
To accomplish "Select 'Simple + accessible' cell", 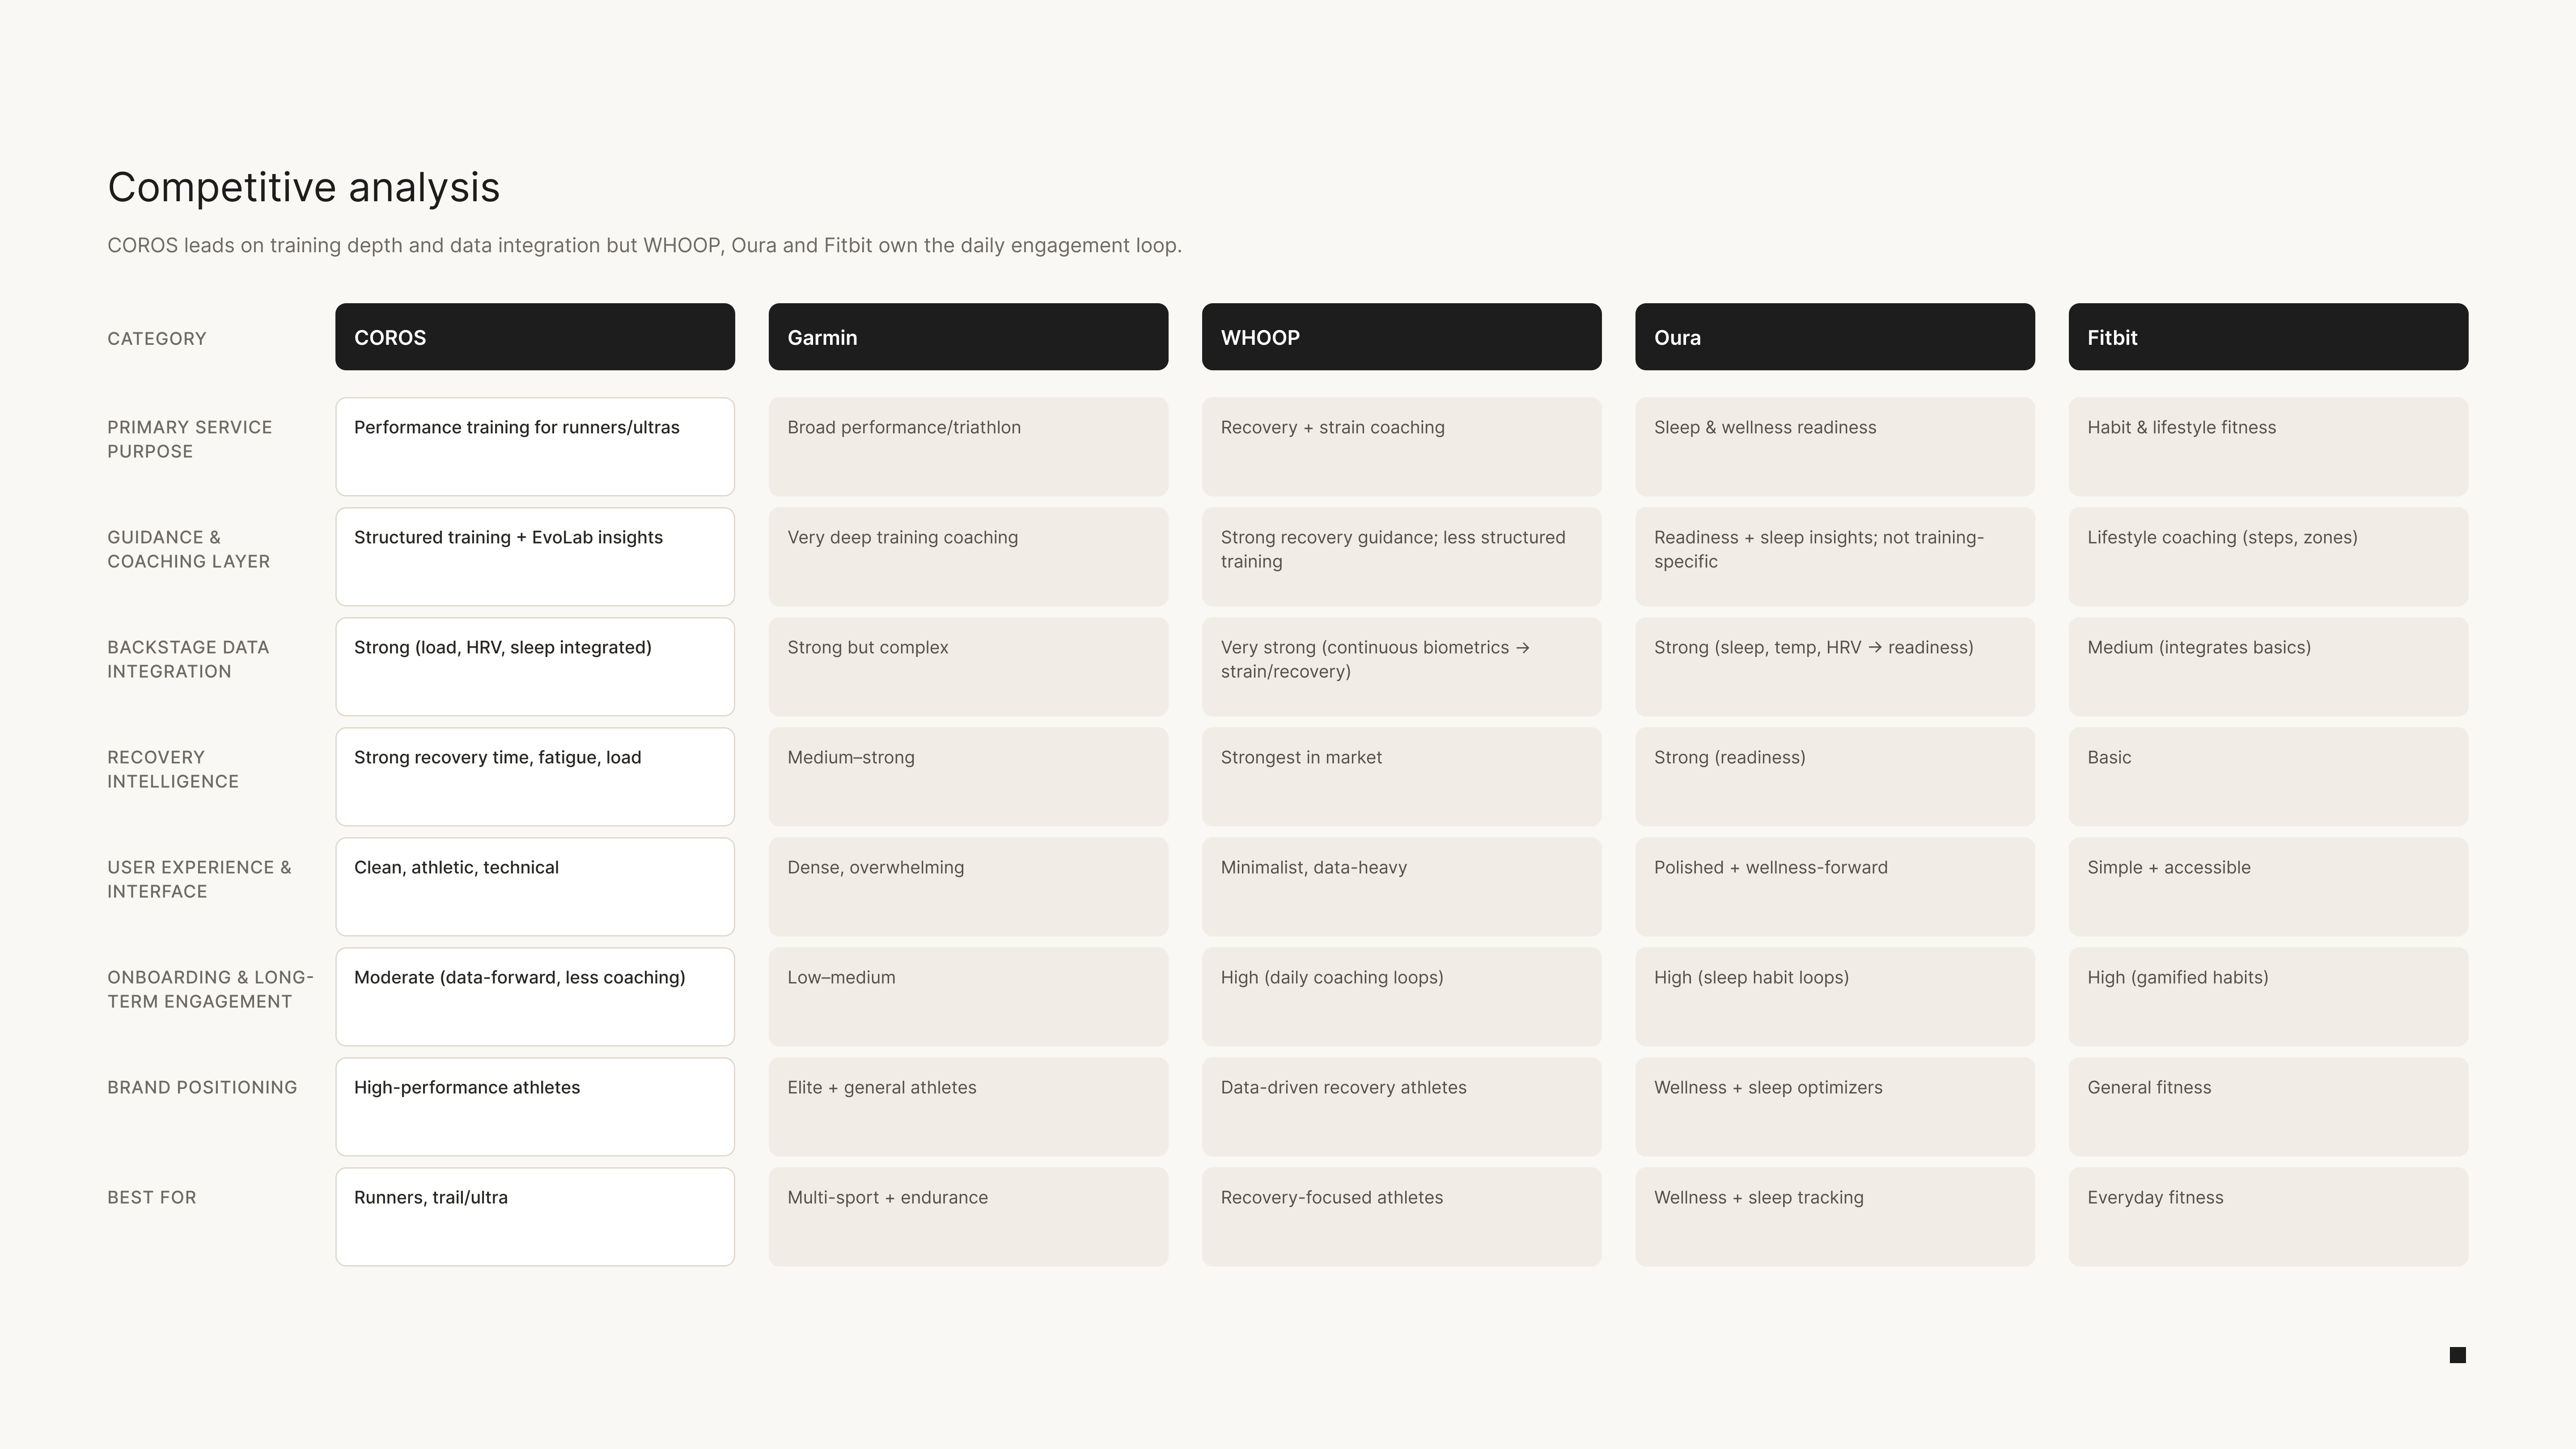I will tap(2268, 887).
